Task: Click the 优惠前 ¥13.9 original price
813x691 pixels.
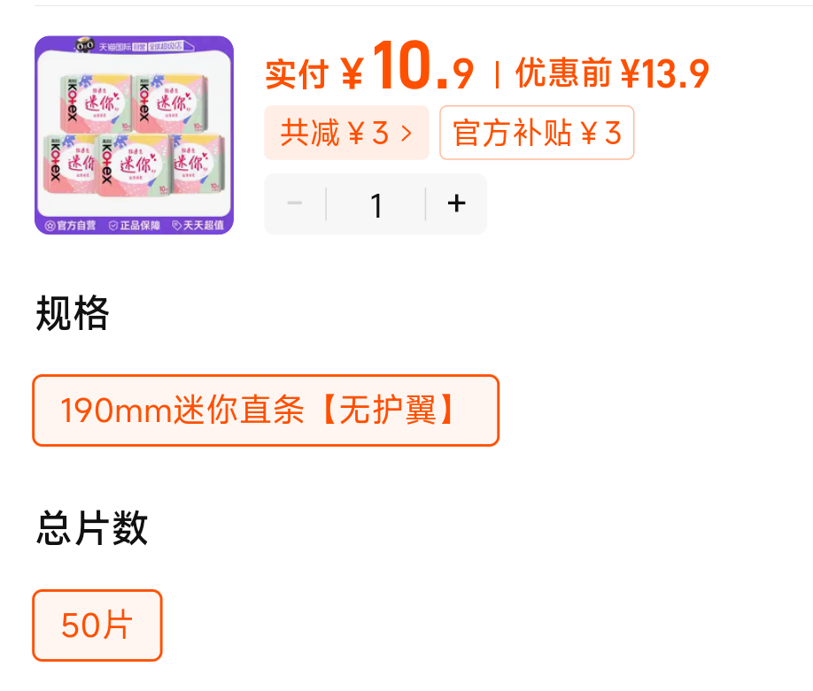Action: (x=612, y=73)
